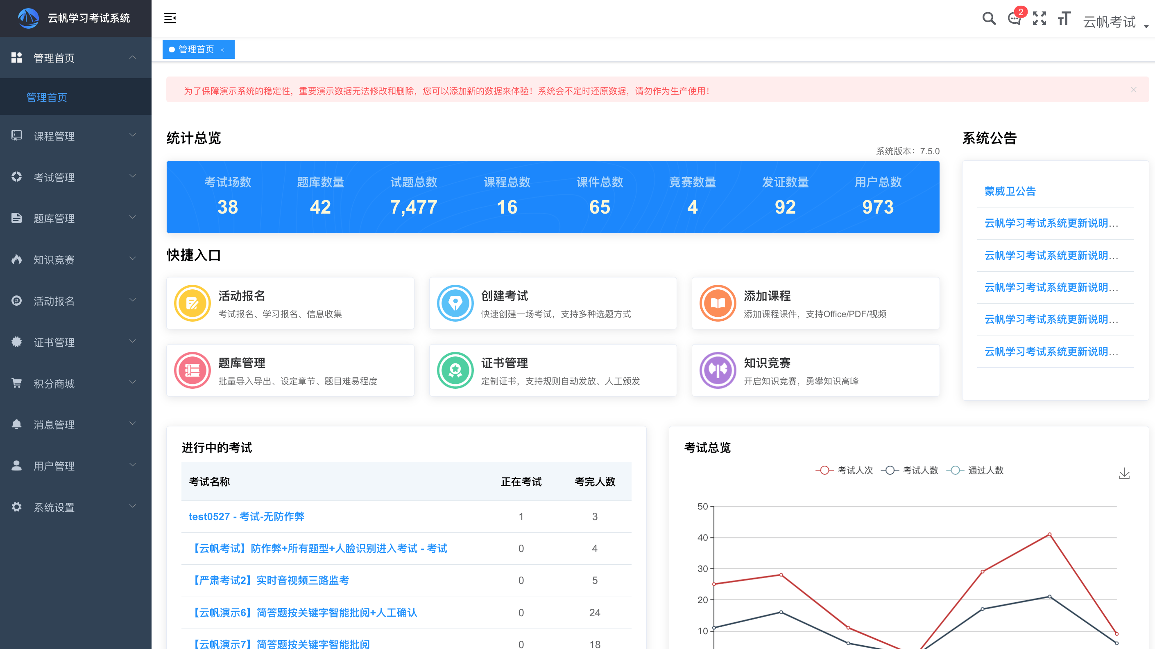Click the 考完人数 column header
The height and width of the screenshot is (649, 1155).
pos(595,482)
